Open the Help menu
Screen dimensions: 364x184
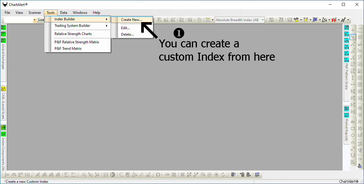coord(96,13)
